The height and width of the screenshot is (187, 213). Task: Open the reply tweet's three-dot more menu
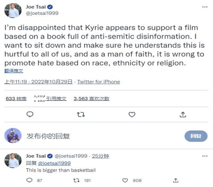(x=205, y=156)
